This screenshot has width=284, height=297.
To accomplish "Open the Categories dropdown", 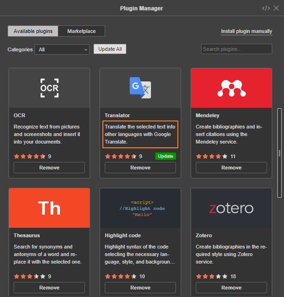I will 62,49.
